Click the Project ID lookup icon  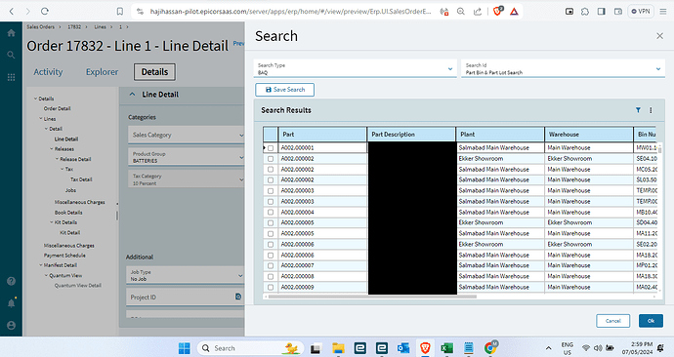(x=238, y=297)
